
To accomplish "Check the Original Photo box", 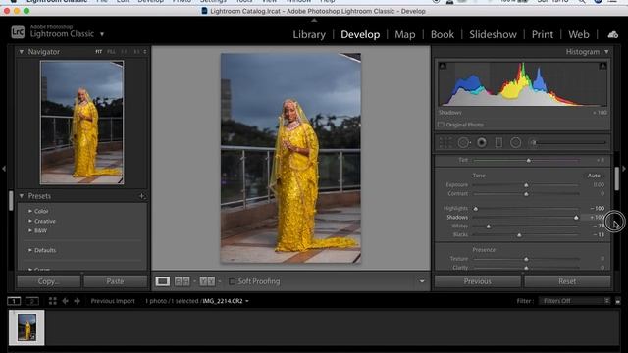I will [441, 125].
